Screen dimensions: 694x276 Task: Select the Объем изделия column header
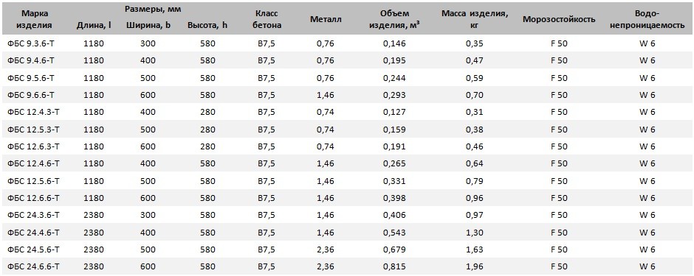point(395,19)
